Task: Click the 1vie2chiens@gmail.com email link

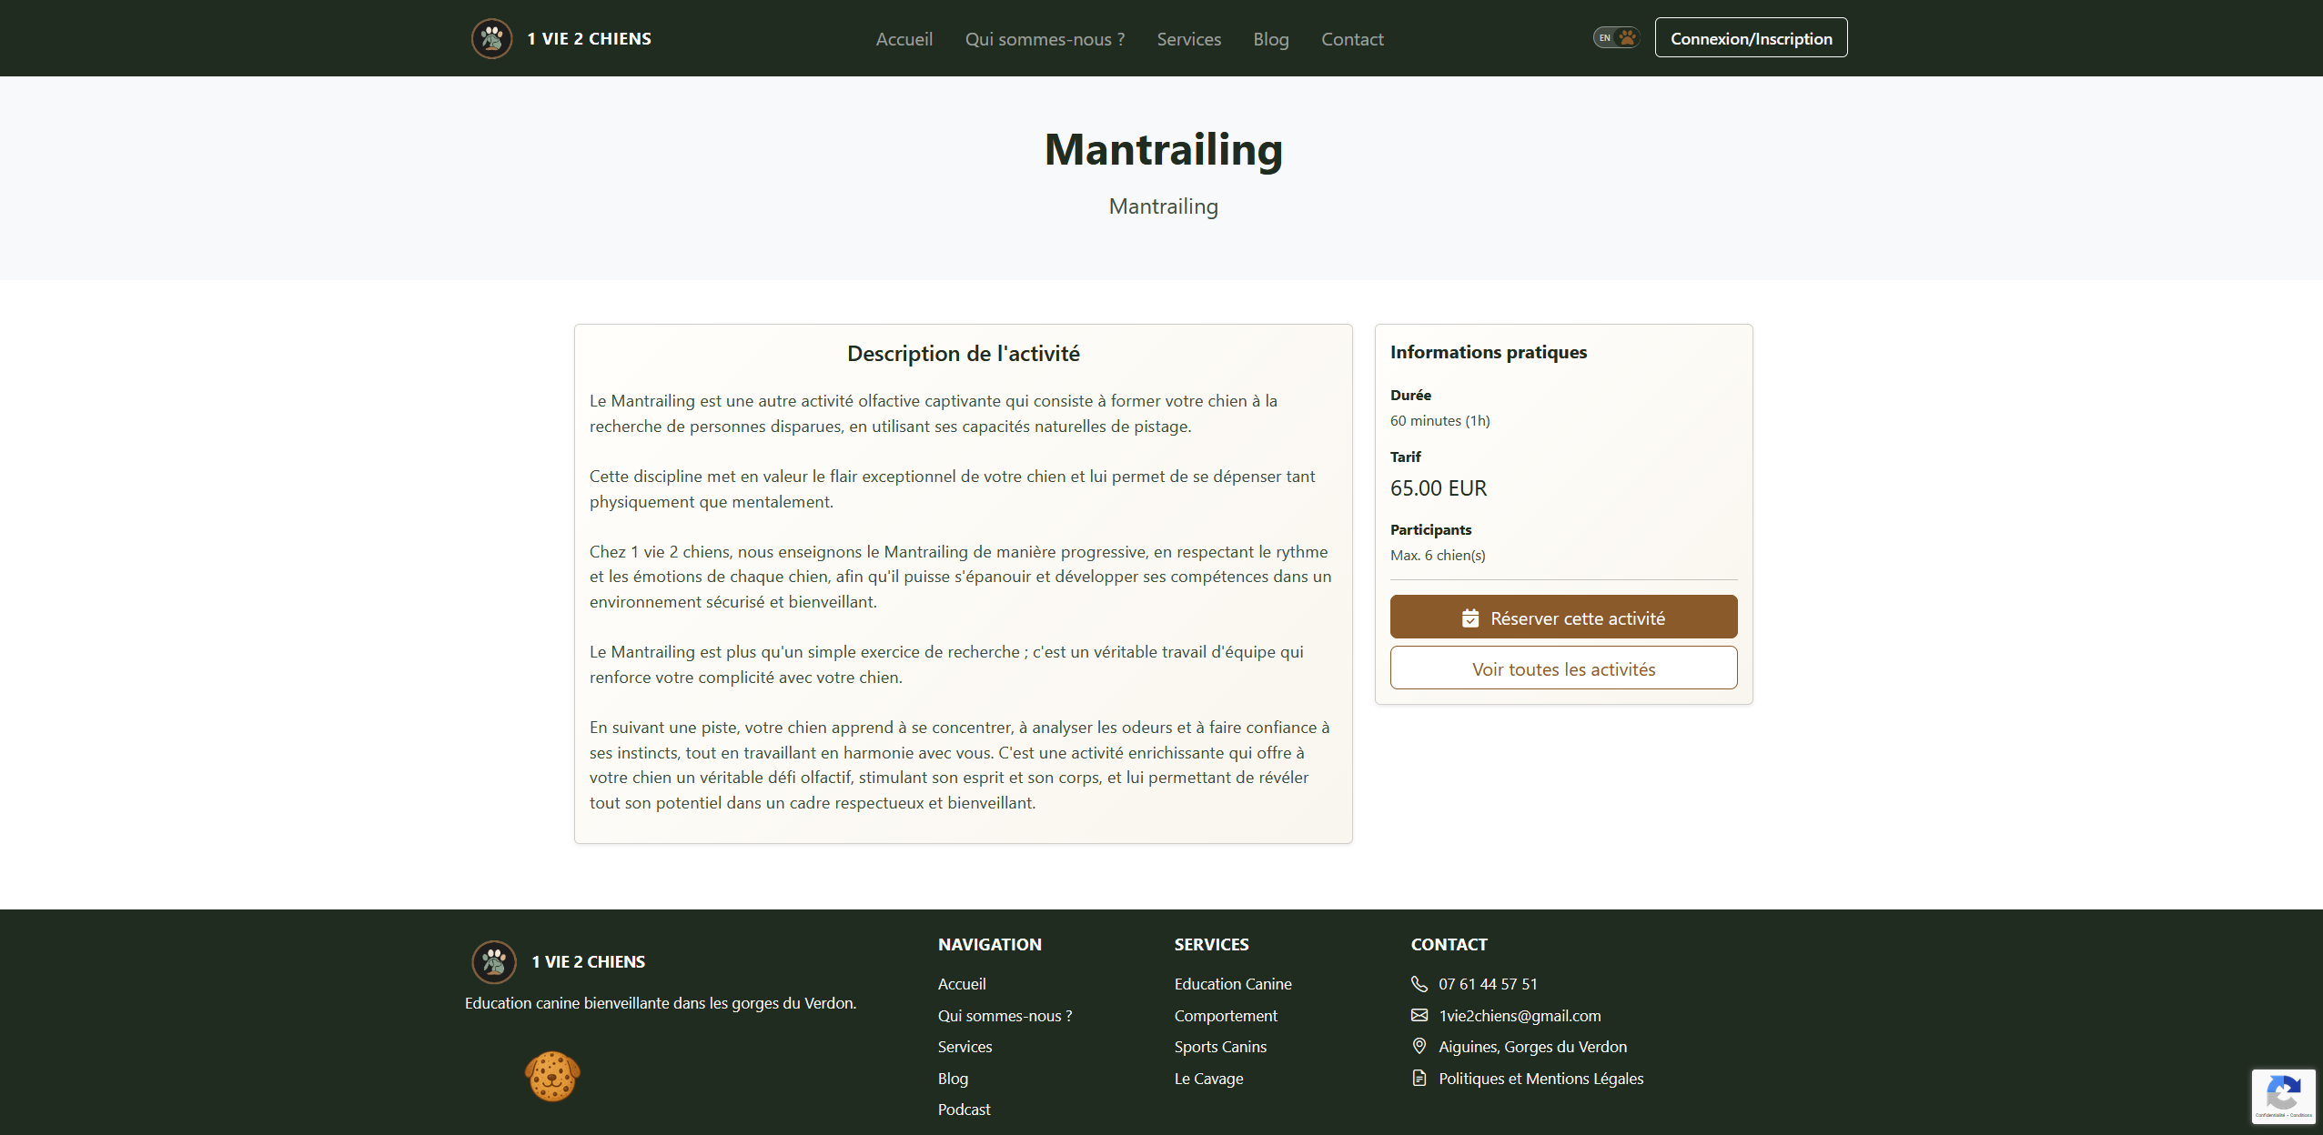Action: point(1520,1016)
